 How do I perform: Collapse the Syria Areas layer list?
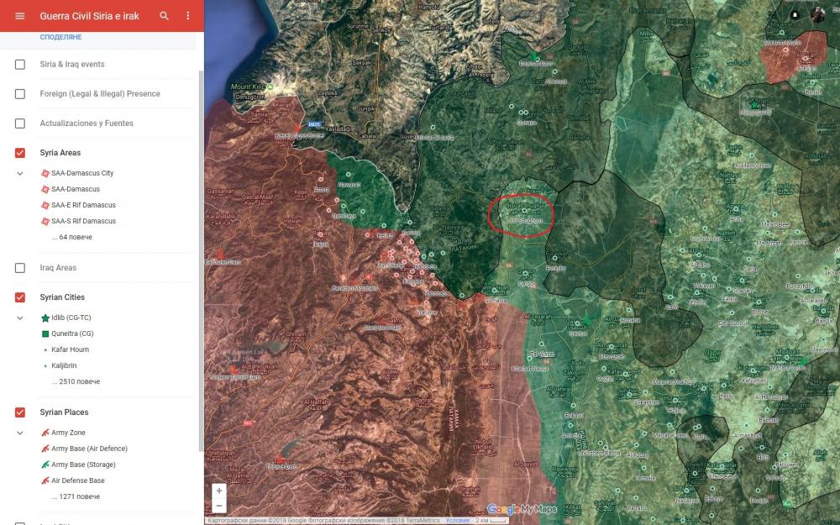pos(20,173)
